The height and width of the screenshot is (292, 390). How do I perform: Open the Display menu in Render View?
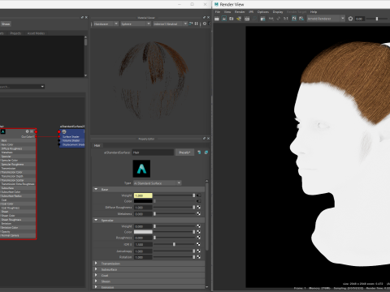point(278,12)
